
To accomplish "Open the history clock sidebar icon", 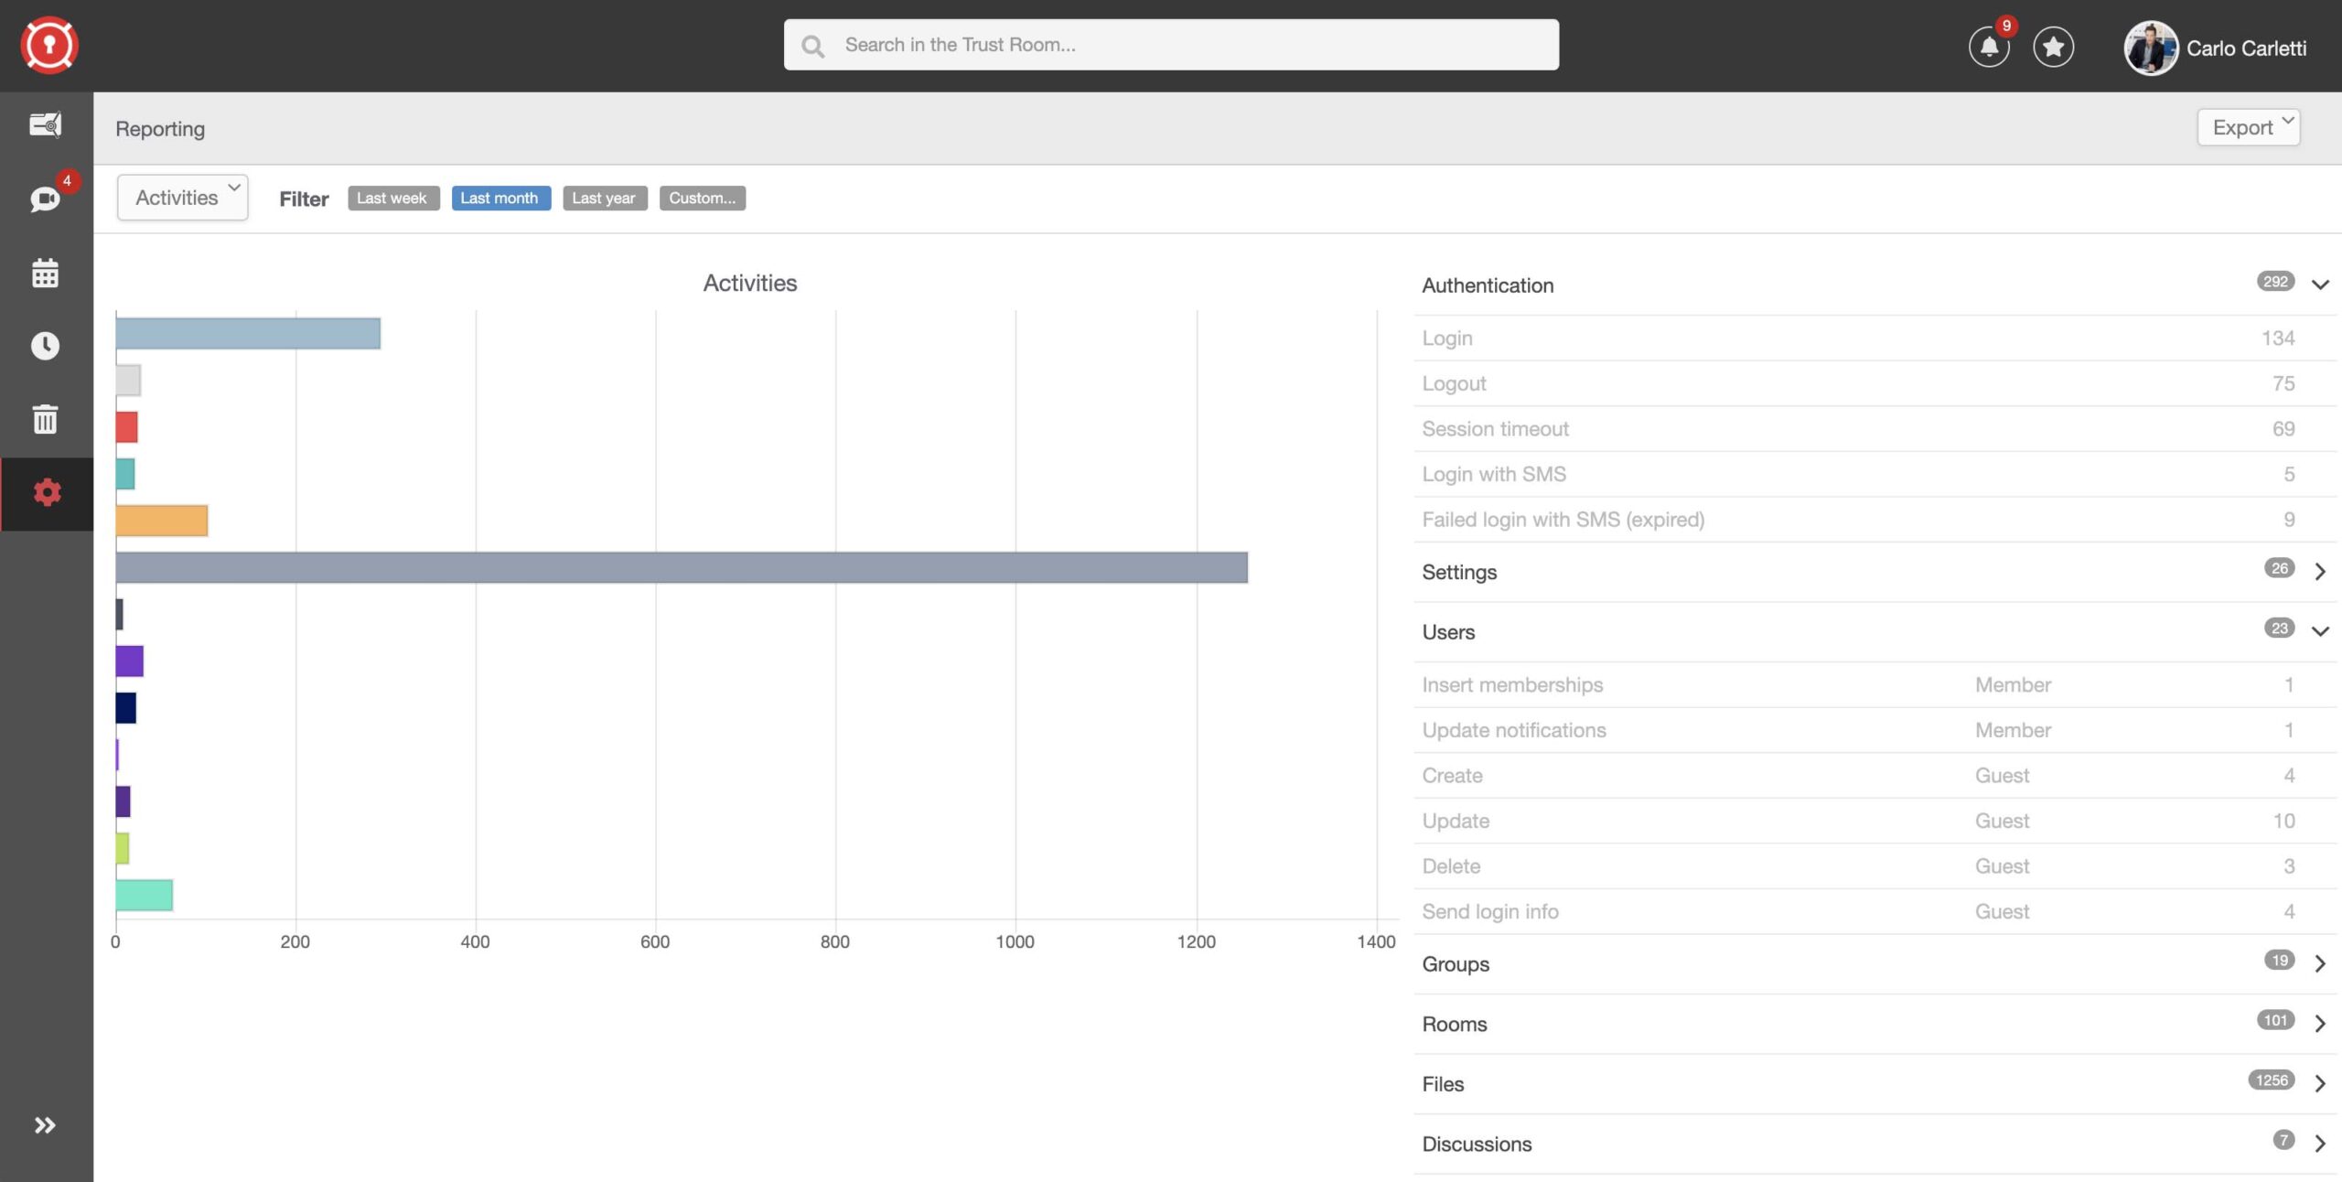I will [x=45, y=346].
